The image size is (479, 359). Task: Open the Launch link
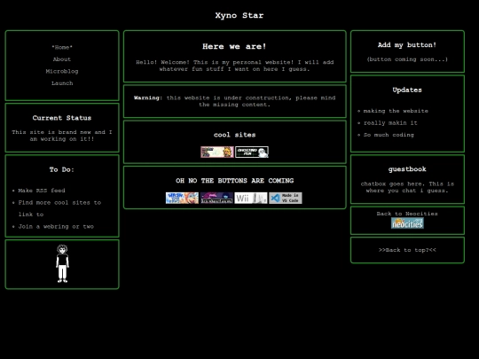pyautogui.click(x=62, y=83)
